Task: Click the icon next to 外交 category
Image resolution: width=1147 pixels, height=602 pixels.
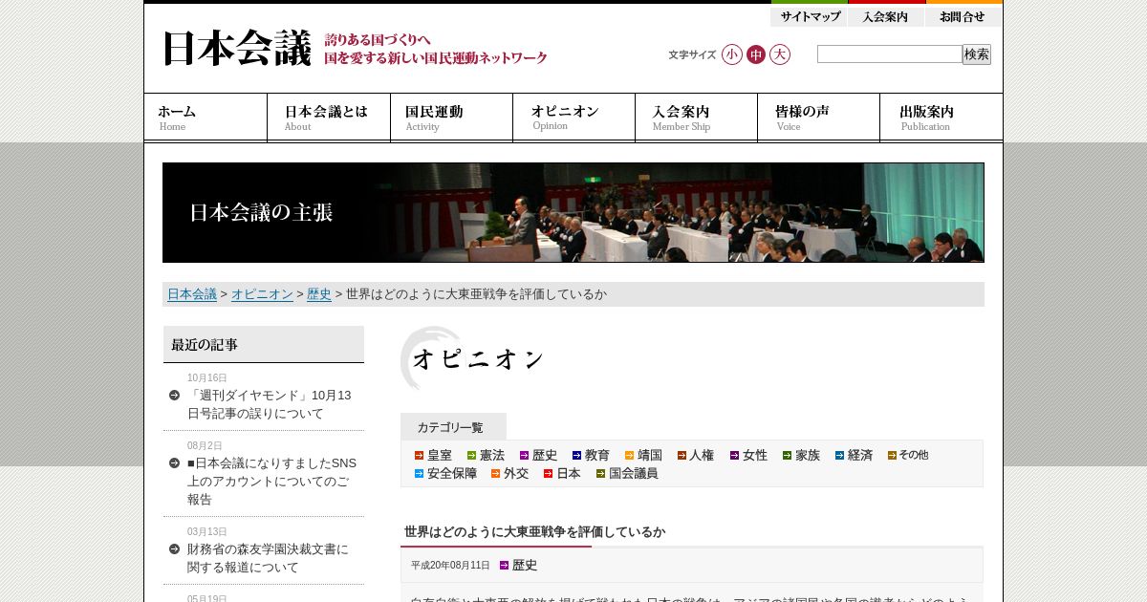Action: (495, 474)
